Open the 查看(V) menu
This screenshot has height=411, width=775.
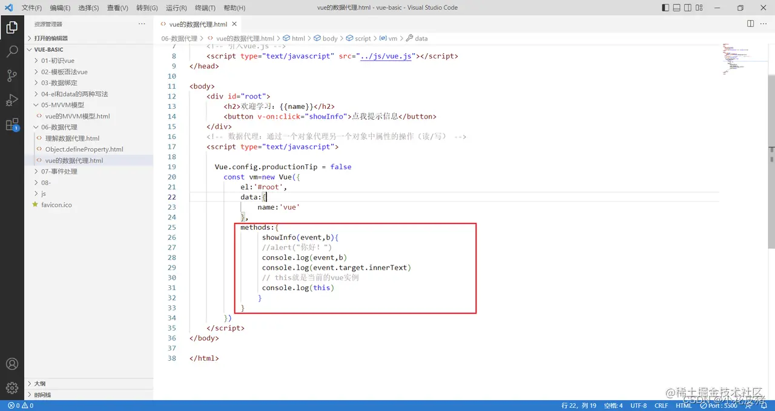117,8
